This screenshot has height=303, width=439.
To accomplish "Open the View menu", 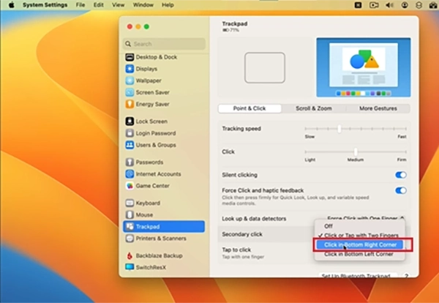I will click(118, 5).
